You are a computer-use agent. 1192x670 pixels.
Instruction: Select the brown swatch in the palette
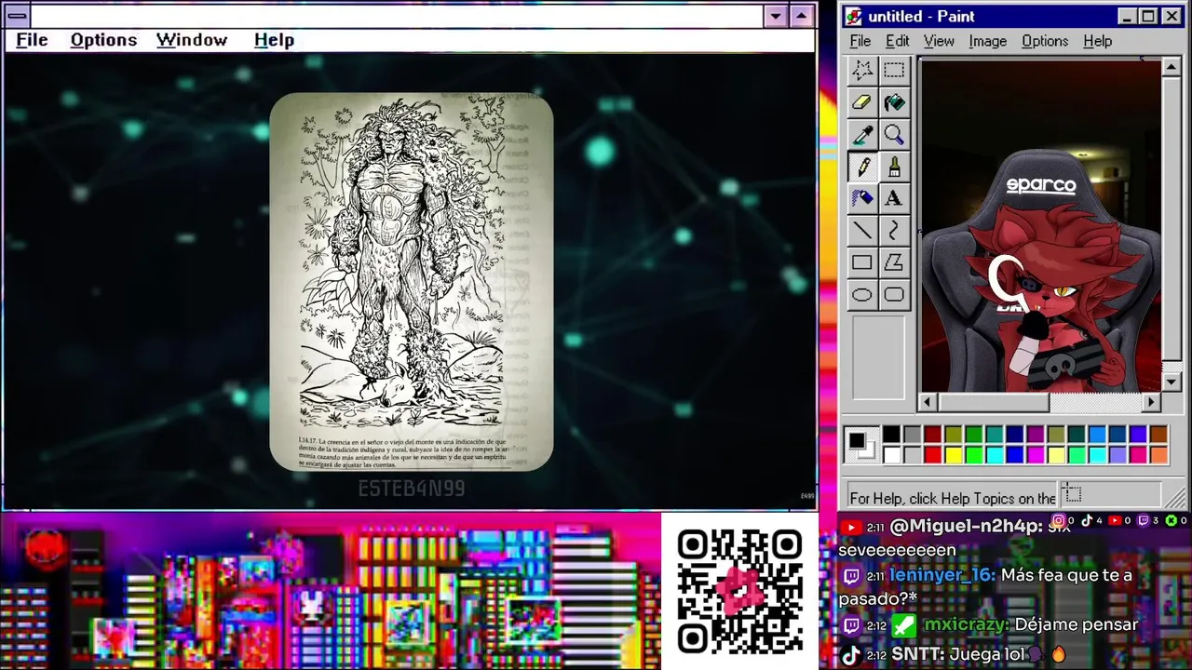click(x=1158, y=435)
